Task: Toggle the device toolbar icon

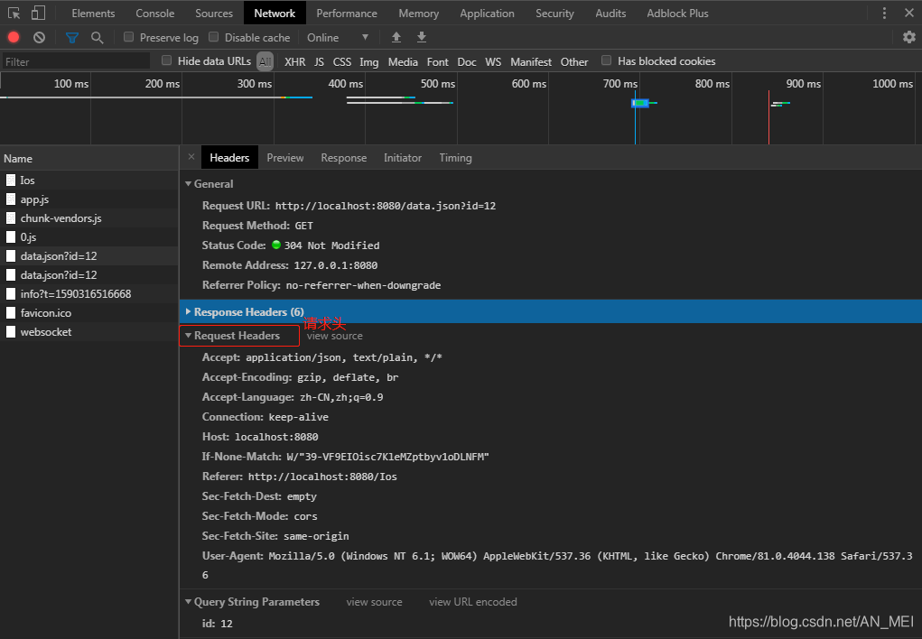Action: click(38, 13)
